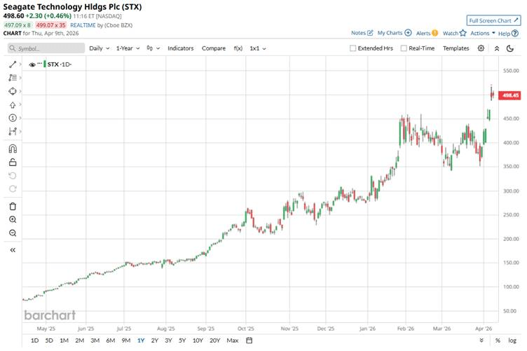Open chart settings gear
Viewport: 527px width, 351px height.
coord(481,48)
